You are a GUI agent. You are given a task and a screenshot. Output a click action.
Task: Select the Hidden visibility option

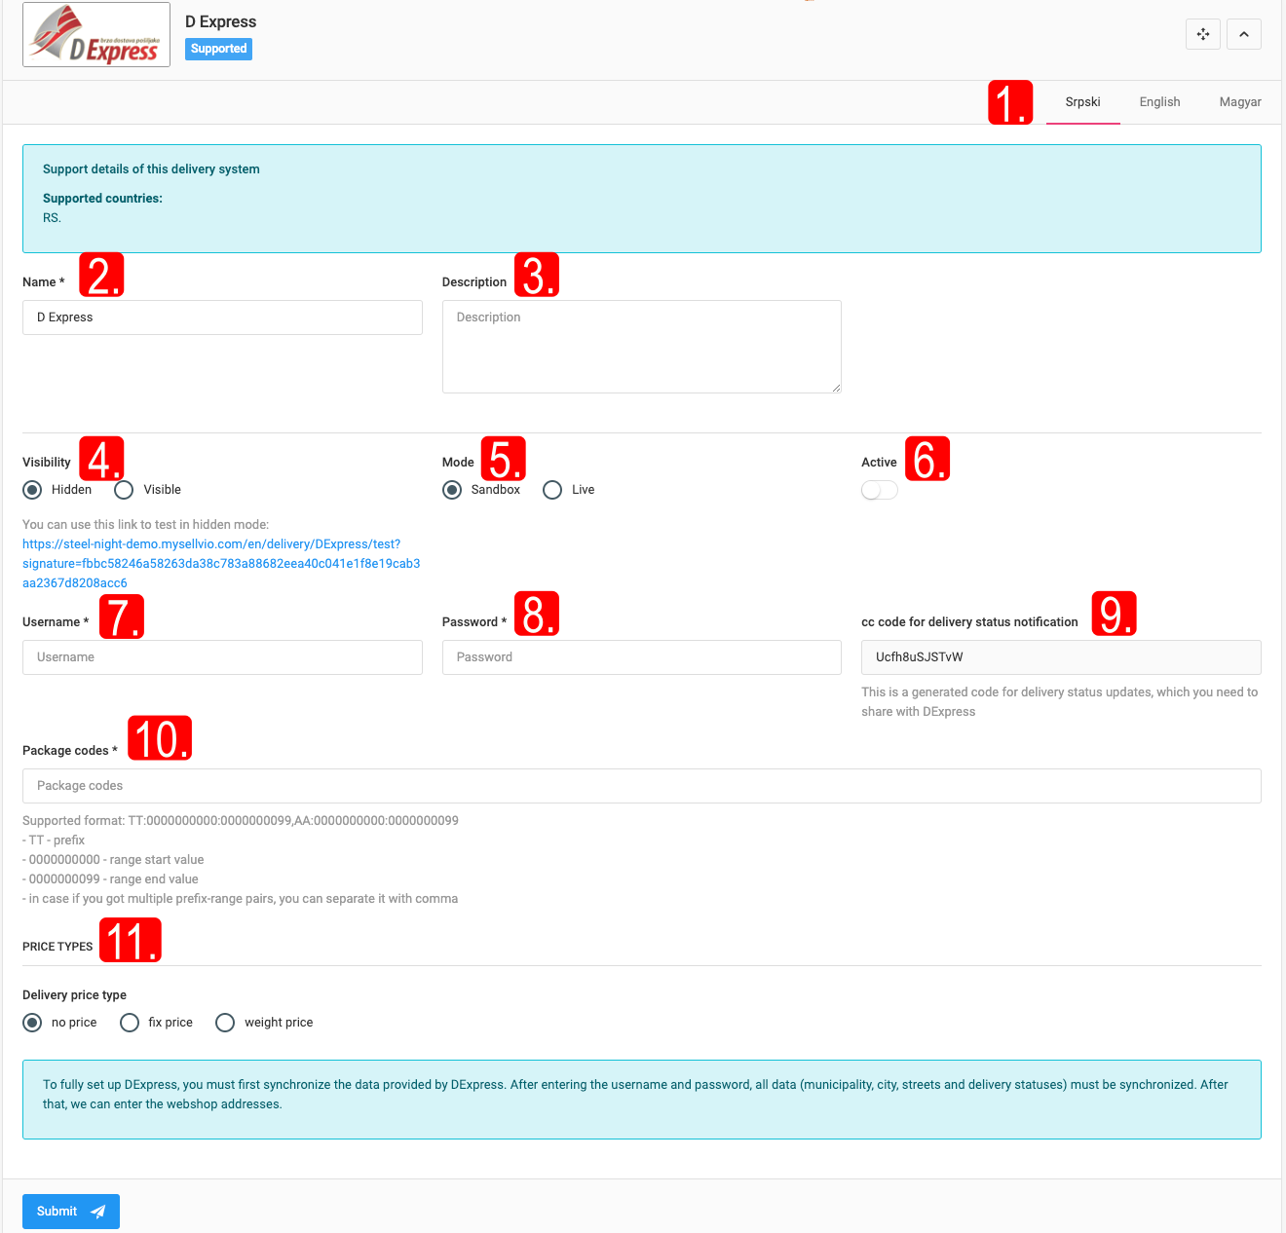click(33, 490)
